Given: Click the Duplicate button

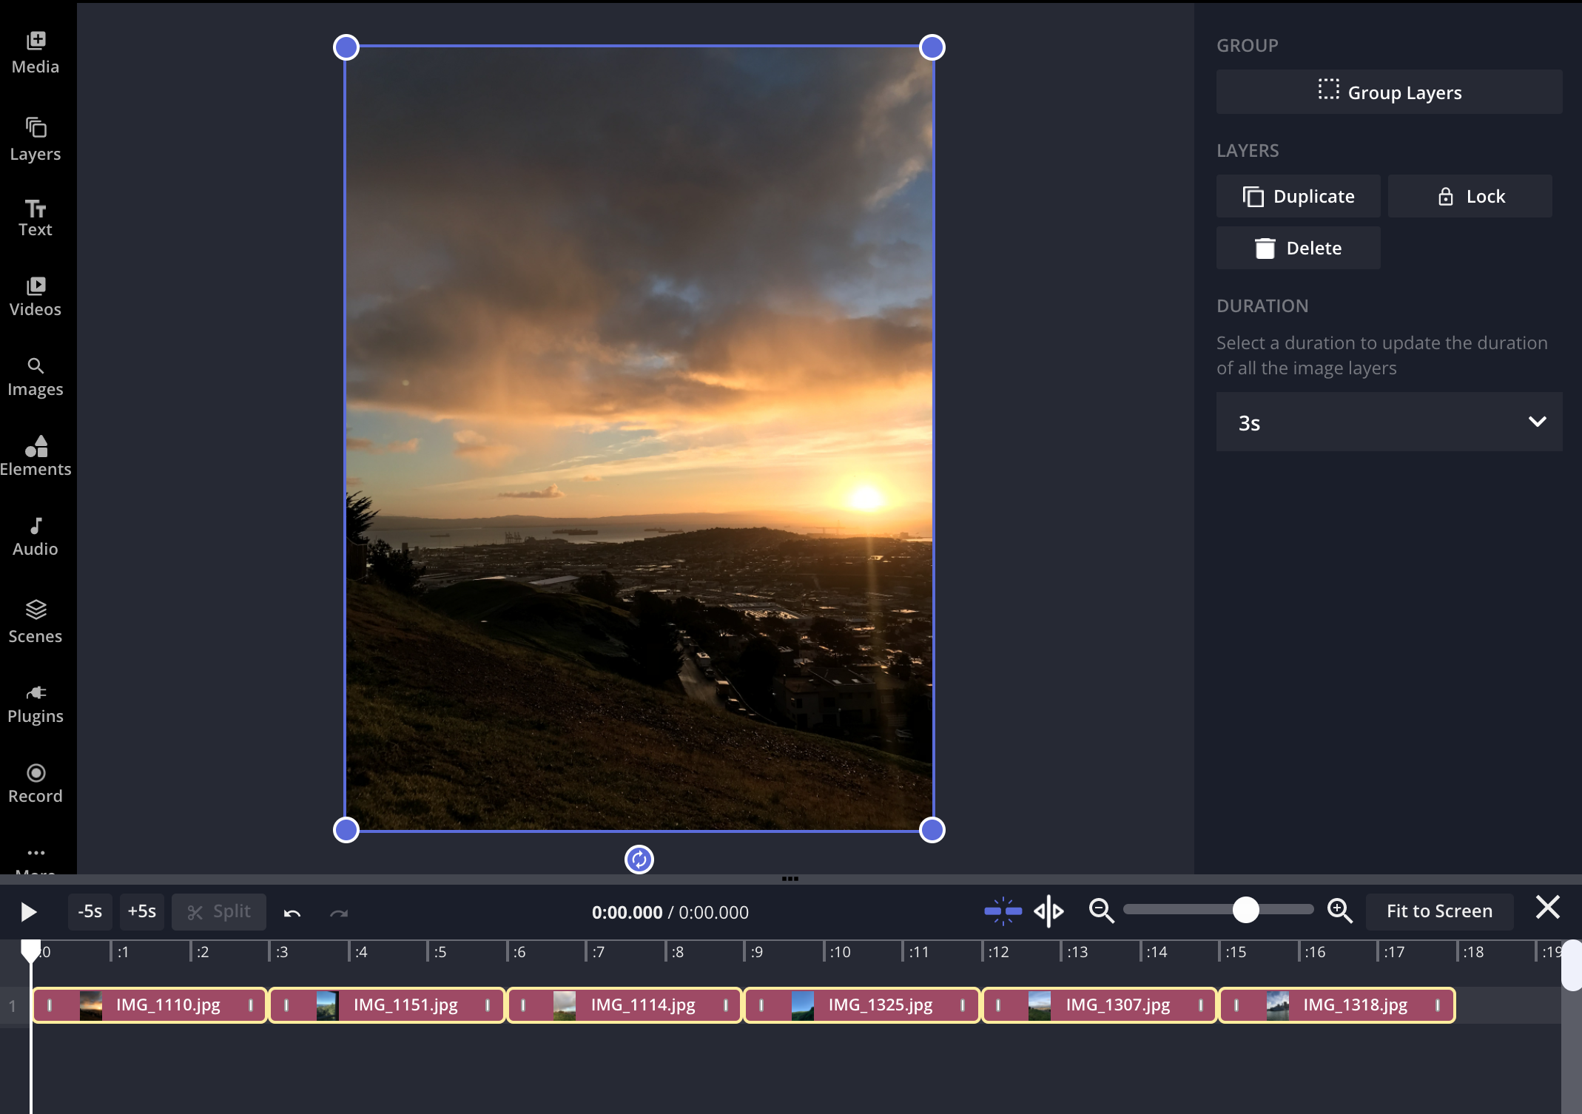Looking at the screenshot, I should click(x=1298, y=196).
